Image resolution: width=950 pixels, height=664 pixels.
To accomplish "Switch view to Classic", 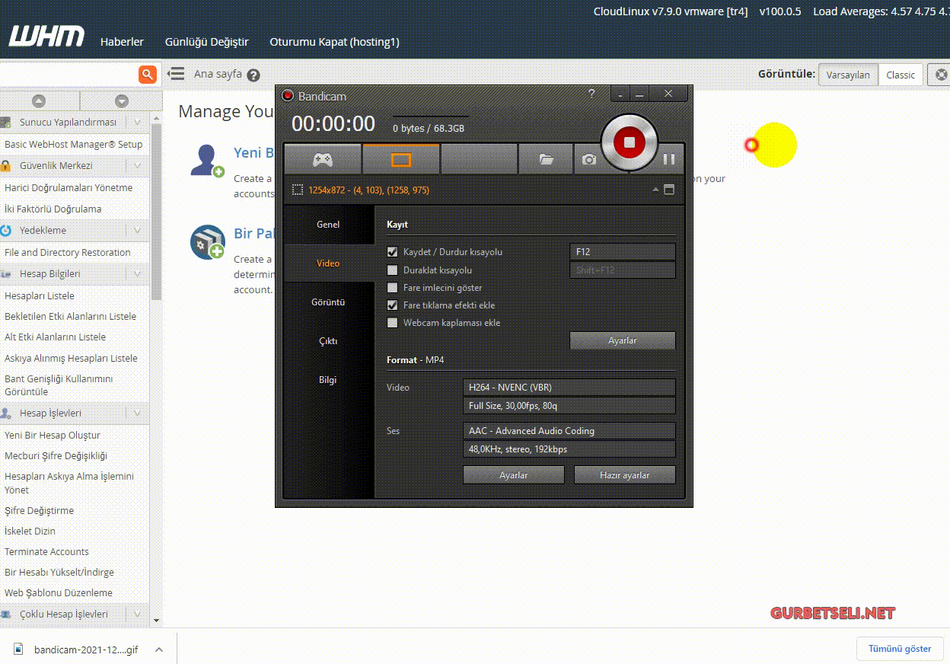I will click(901, 75).
